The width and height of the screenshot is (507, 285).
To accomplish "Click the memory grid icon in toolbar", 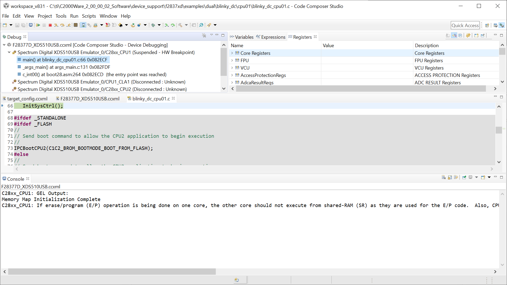I will pyautogui.click(x=75, y=25).
